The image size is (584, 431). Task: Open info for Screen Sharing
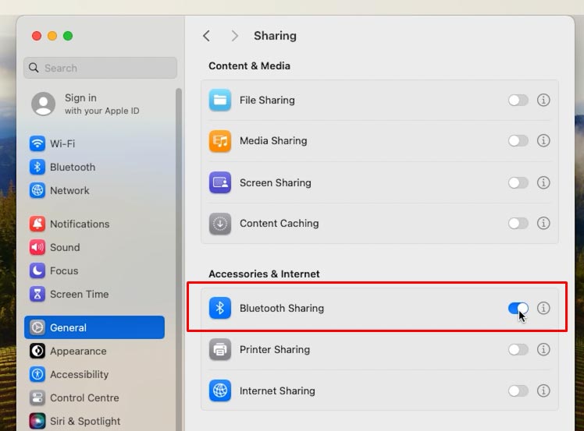pyautogui.click(x=543, y=182)
